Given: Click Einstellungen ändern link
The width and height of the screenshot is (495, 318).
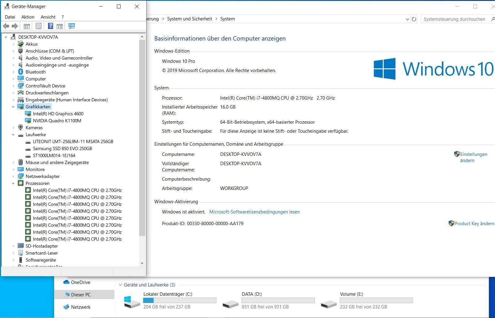Looking at the screenshot, I should [x=473, y=157].
